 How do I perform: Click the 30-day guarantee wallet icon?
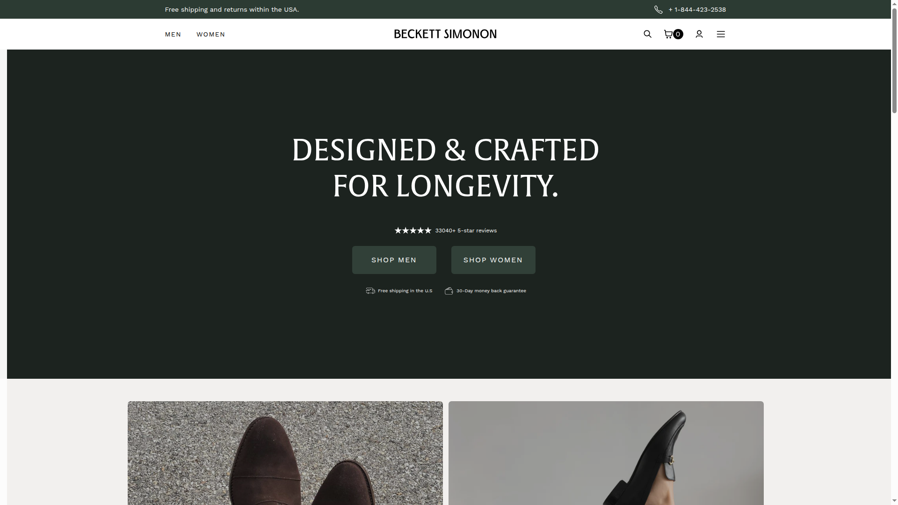pyautogui.click(x=449, y=290)
